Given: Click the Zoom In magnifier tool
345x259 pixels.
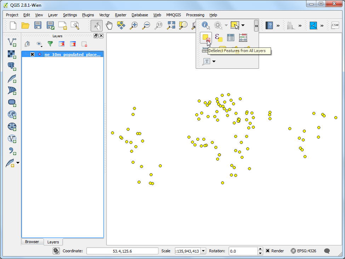Looking at the screenshot, I should 133,26.
